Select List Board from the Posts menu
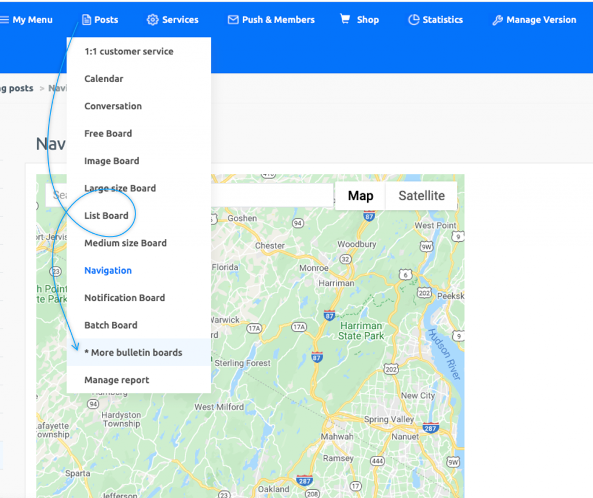 [105, 215]
